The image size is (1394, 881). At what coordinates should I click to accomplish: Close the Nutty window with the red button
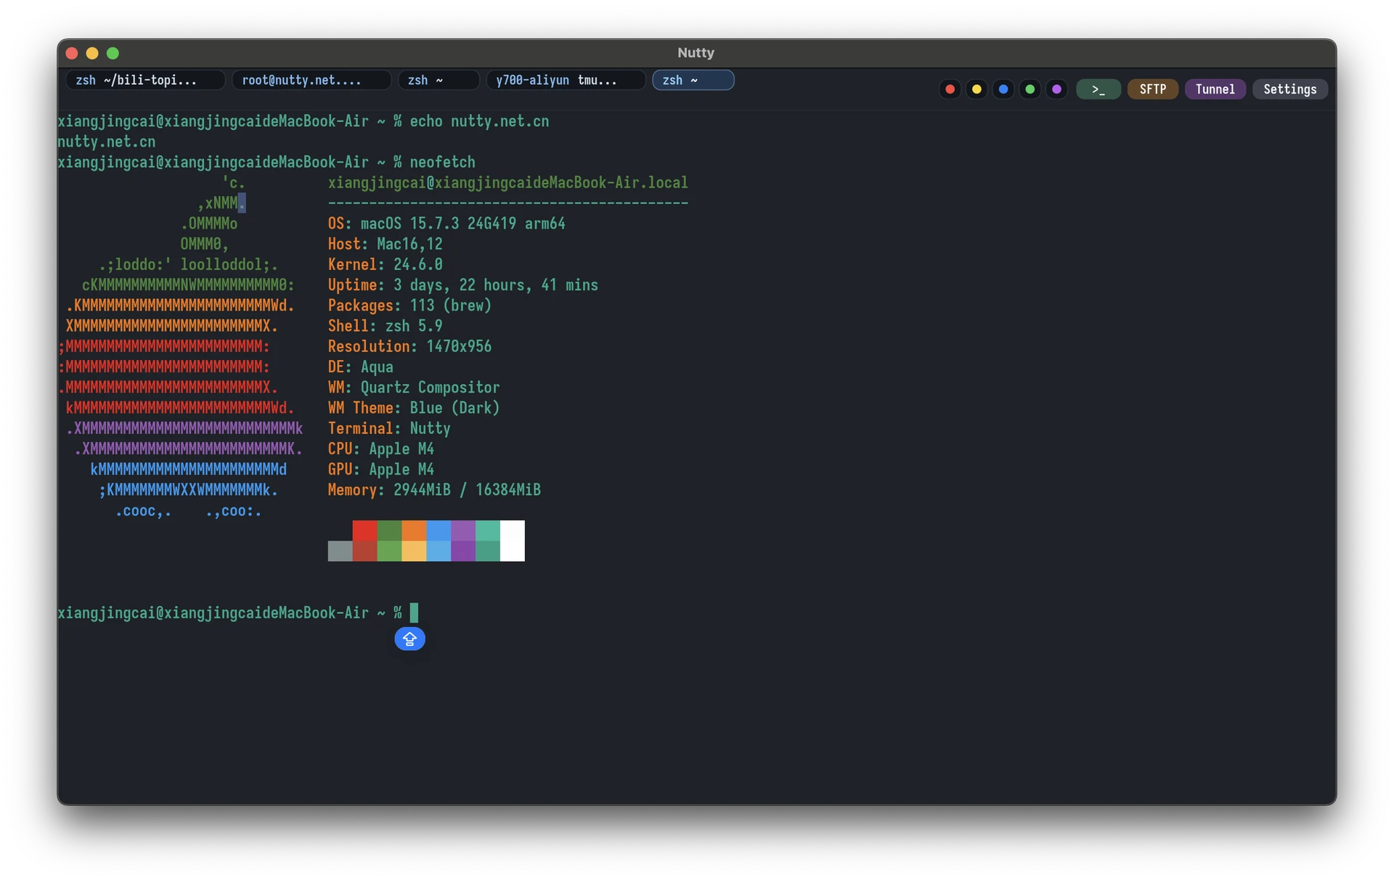(x=72, y=53)
